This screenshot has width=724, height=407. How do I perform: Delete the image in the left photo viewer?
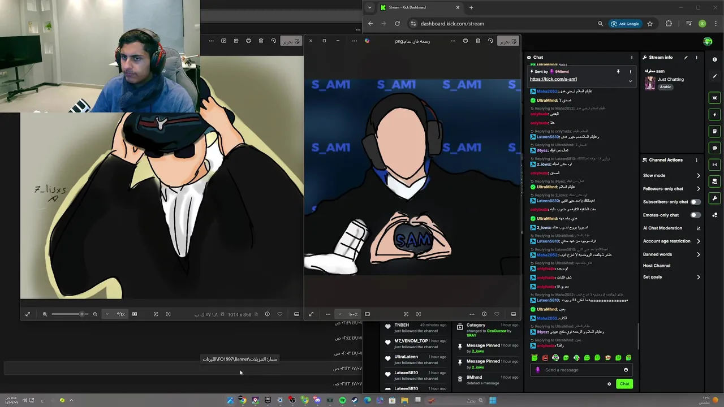click(261, 41)
